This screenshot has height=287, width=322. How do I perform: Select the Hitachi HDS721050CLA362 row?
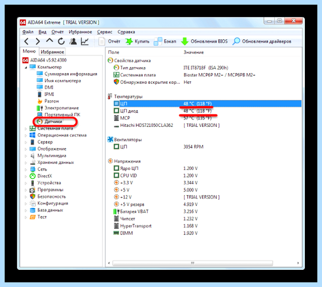click(204, 125)
